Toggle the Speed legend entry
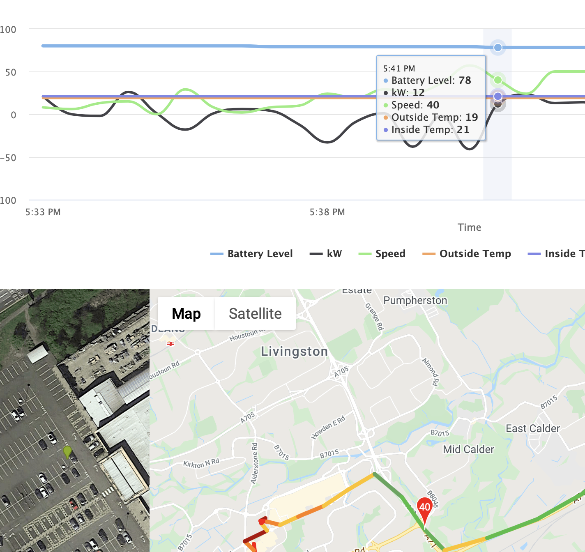This screenshot has height=552, width=585. [x=382, y=254]
